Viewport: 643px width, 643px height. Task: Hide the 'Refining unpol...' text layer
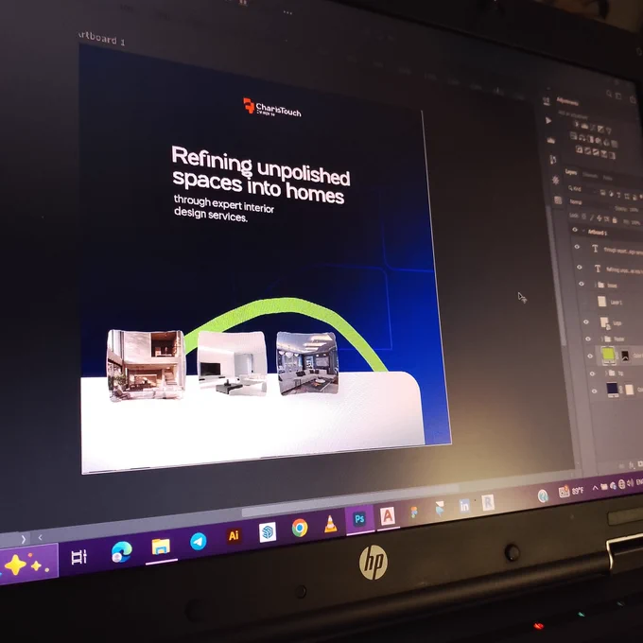pos(580,267)
